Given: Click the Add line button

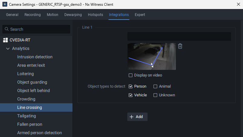Looking at the screenshot, I should point(137,117).
